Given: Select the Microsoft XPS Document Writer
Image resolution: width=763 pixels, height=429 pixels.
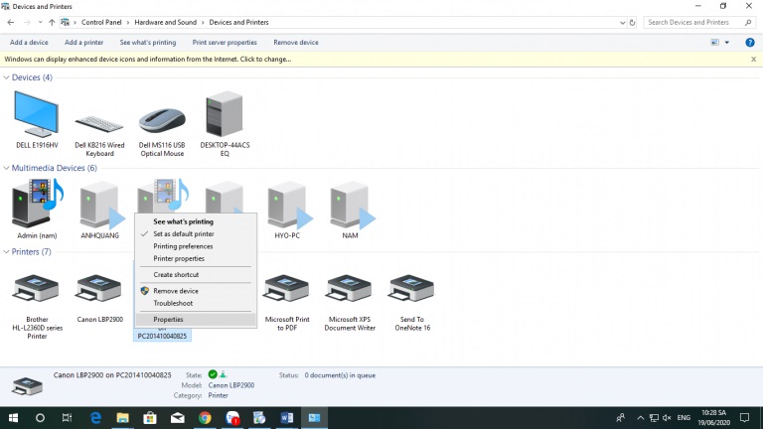Looking at the screenshot, I should pos(350,289).
